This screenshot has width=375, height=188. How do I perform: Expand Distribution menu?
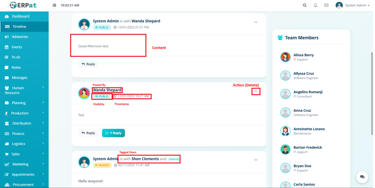point(24,123)
